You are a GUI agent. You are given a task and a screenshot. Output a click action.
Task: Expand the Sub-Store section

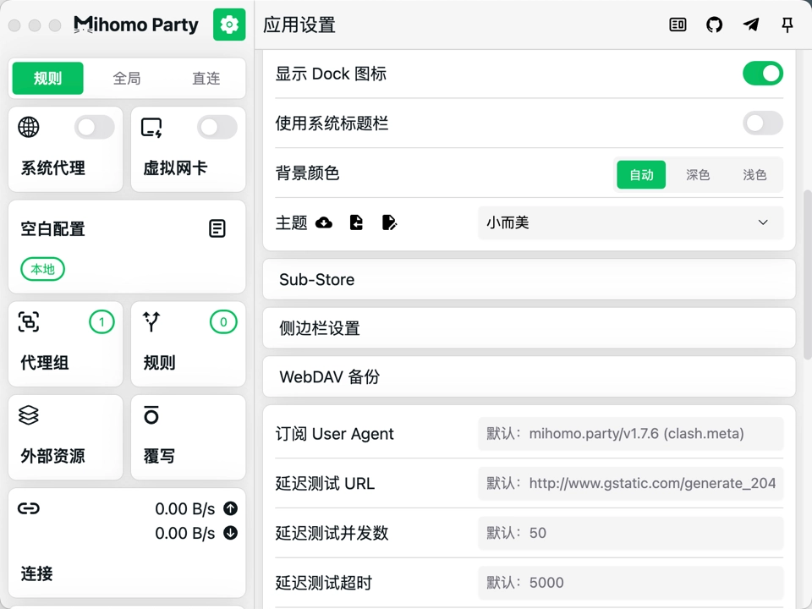coord(529,280)
